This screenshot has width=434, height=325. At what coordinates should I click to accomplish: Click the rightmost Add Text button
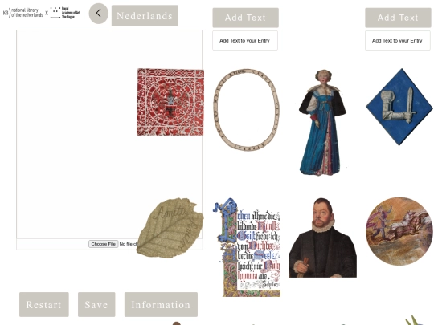tap(398, 18)
